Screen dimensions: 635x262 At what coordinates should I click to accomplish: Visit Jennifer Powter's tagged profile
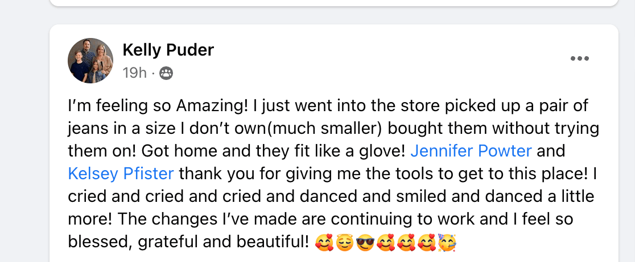[471, 151]
